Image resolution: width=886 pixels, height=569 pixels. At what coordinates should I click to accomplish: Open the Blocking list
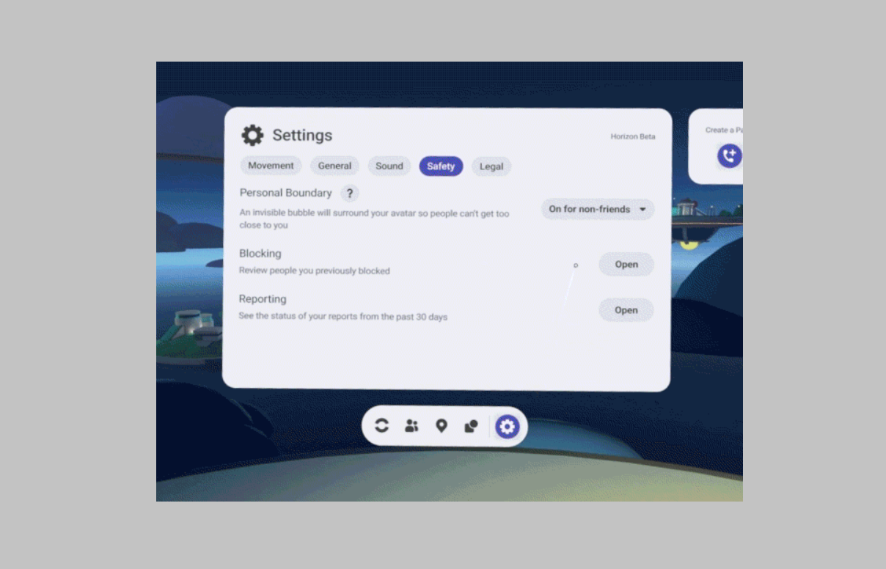[626, 265]
